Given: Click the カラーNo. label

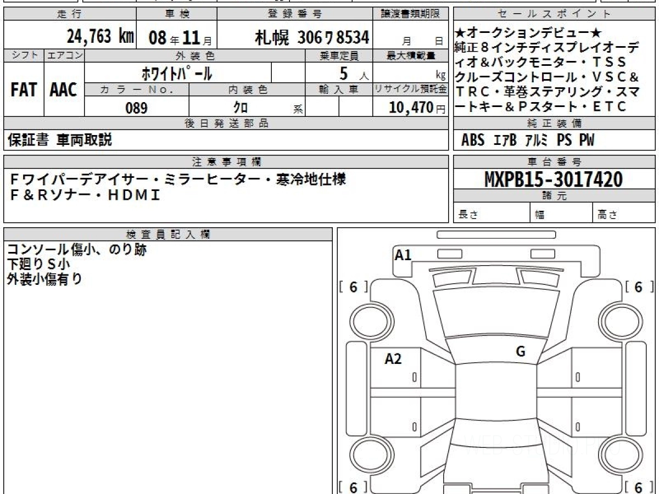Looking at the screenshot, I should click(137, 89).
